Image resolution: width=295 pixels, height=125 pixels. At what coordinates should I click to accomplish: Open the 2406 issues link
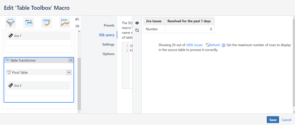coord(194,45)
